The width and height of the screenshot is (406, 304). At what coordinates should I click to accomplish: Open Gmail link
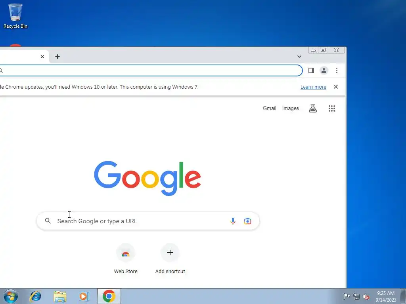click(x=269, y=108)
